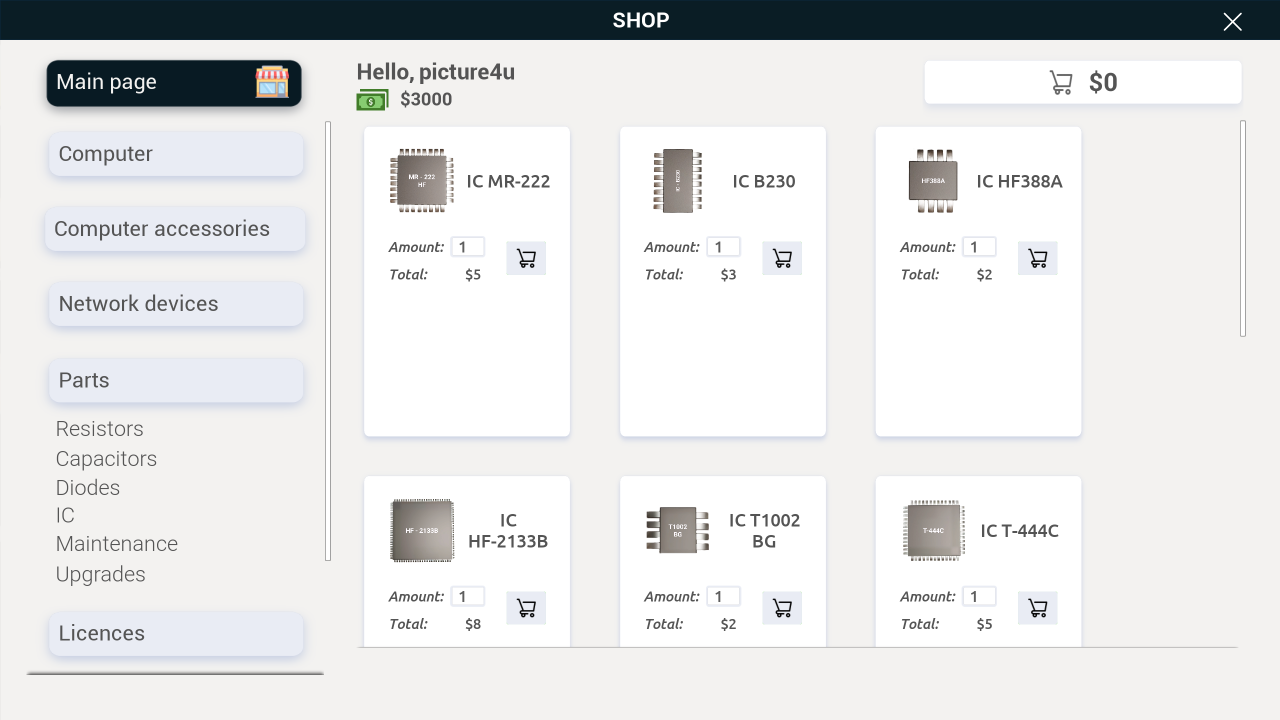
Task: Open Network devices category
Action: click(176, 304)
